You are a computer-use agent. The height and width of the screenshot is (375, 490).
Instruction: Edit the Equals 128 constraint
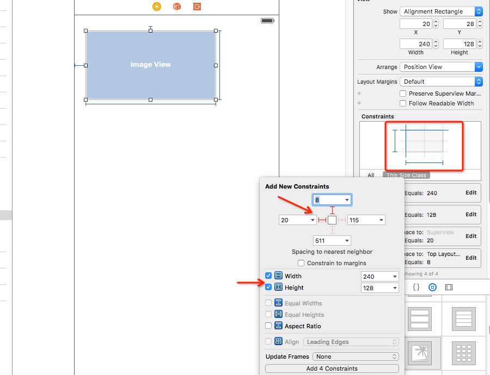coord(471,214)
